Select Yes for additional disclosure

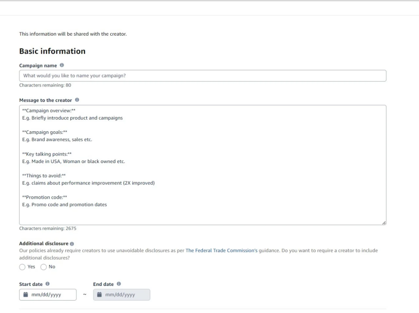22,267
